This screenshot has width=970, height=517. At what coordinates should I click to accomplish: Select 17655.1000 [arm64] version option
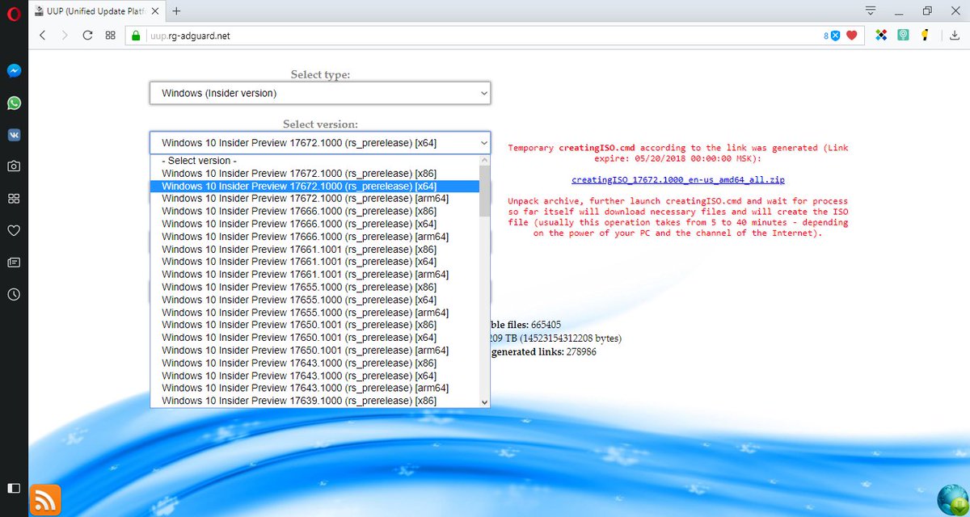[x=314, y=312]
